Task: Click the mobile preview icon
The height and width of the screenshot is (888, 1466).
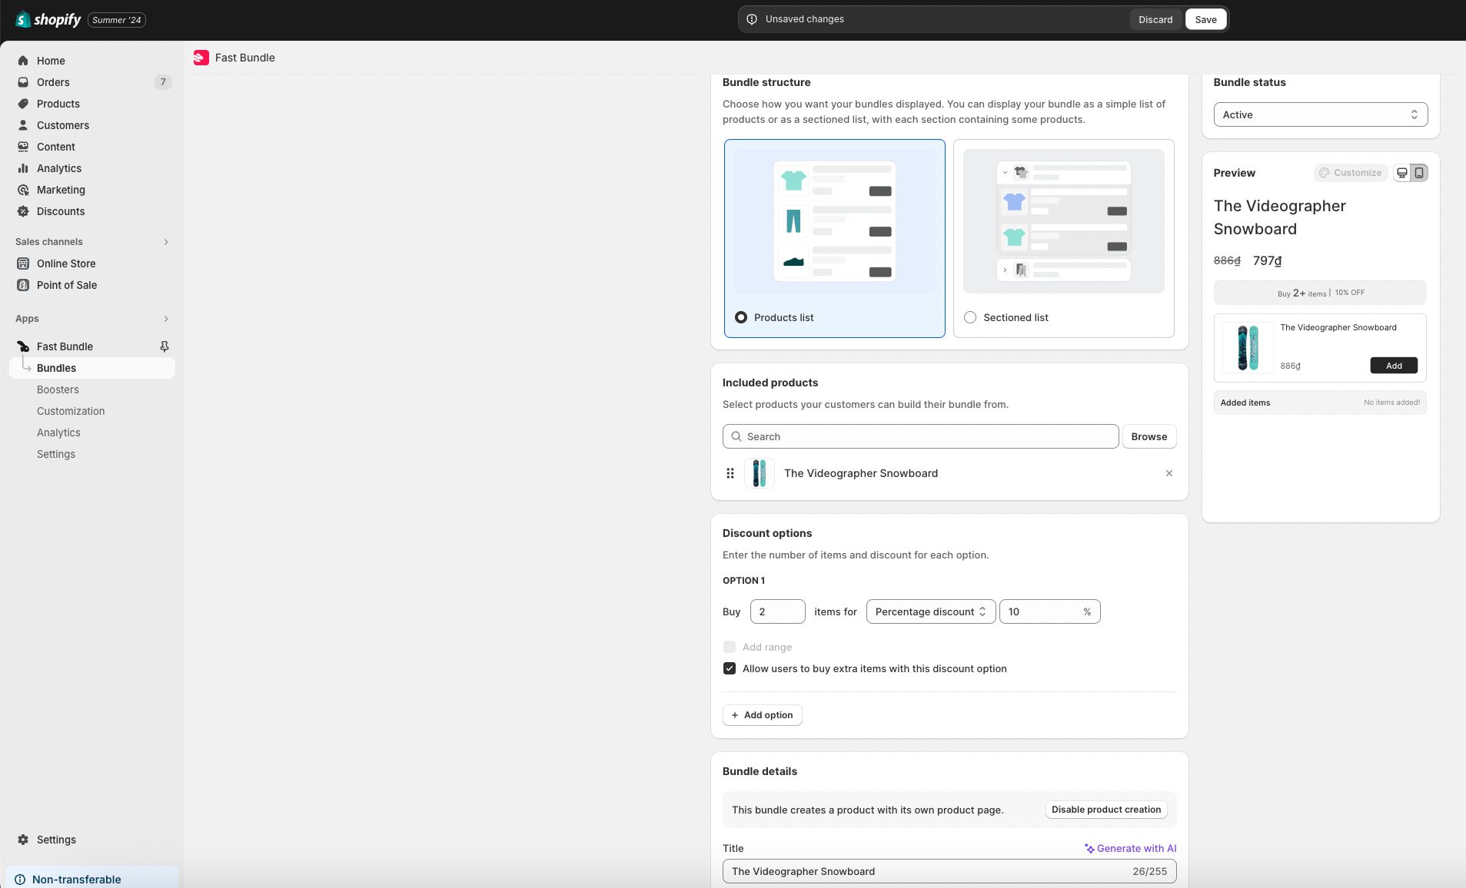Action: 1419,173
